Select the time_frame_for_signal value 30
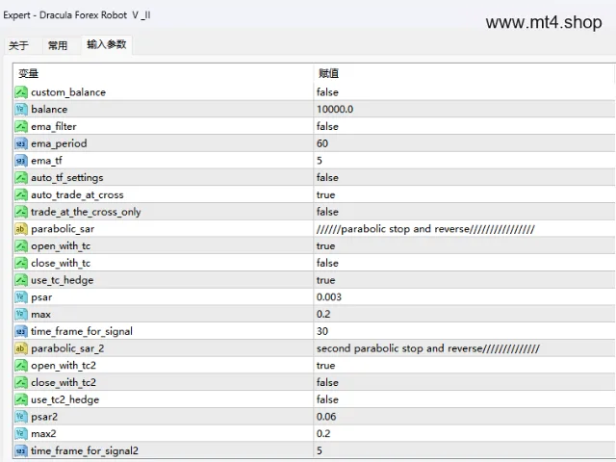The width and height of the screenshot is (616, 462). [322, 331]
